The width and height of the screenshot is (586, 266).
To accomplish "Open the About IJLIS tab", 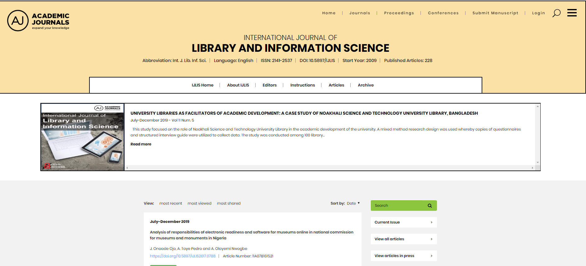I will pos(238,85).
